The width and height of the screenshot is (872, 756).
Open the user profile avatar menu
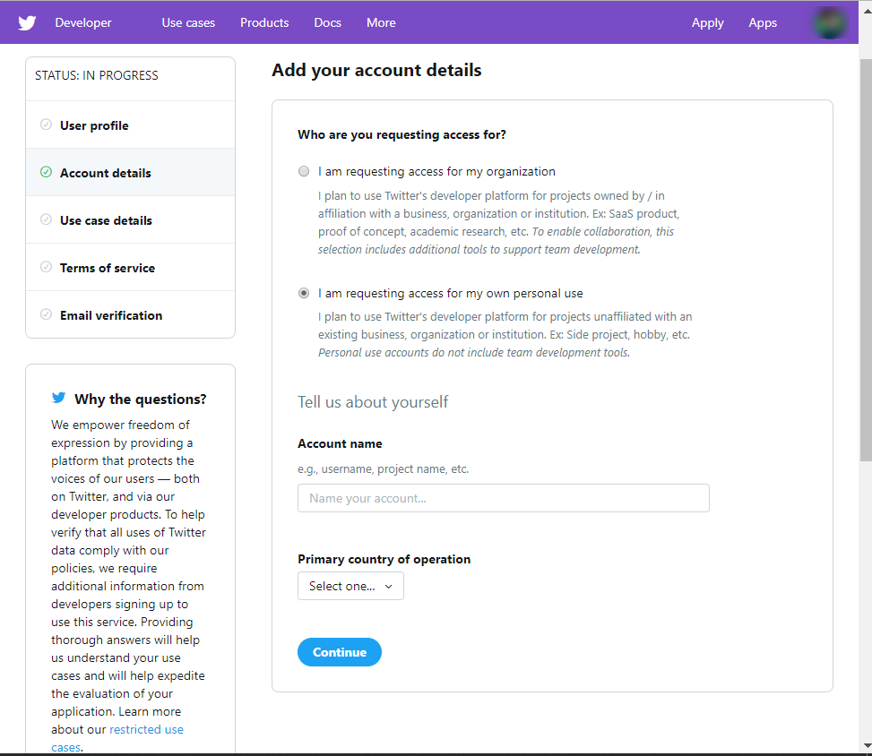pos(830,22)
